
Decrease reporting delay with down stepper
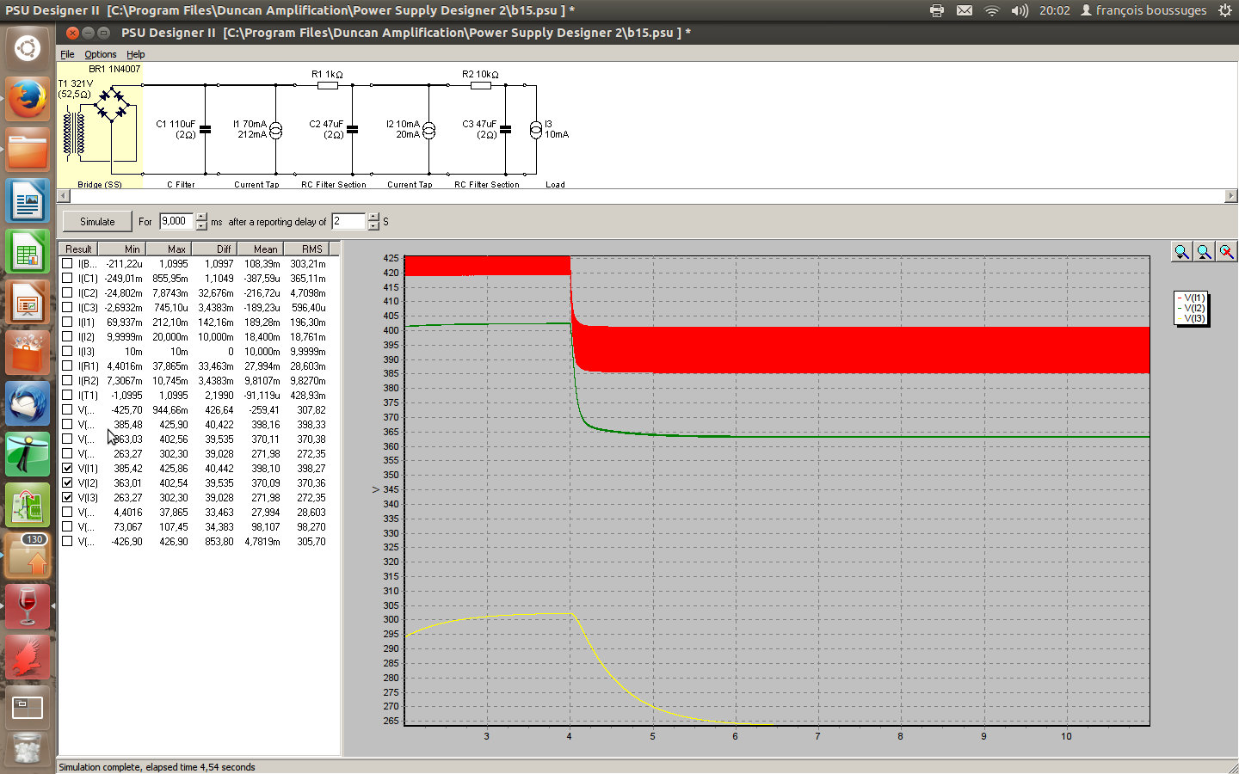(x=373, y=226)
